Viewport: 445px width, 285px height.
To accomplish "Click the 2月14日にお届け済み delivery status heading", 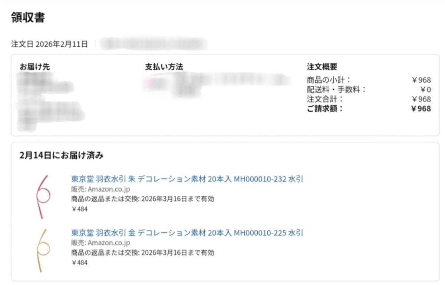I will tap(62, 156).
